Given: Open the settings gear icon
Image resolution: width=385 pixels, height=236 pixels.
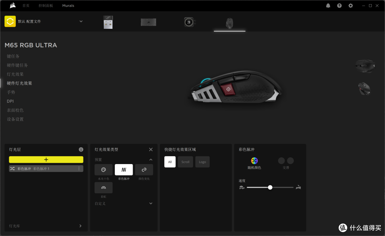Looking at the screenshot, I should (351, 6).
